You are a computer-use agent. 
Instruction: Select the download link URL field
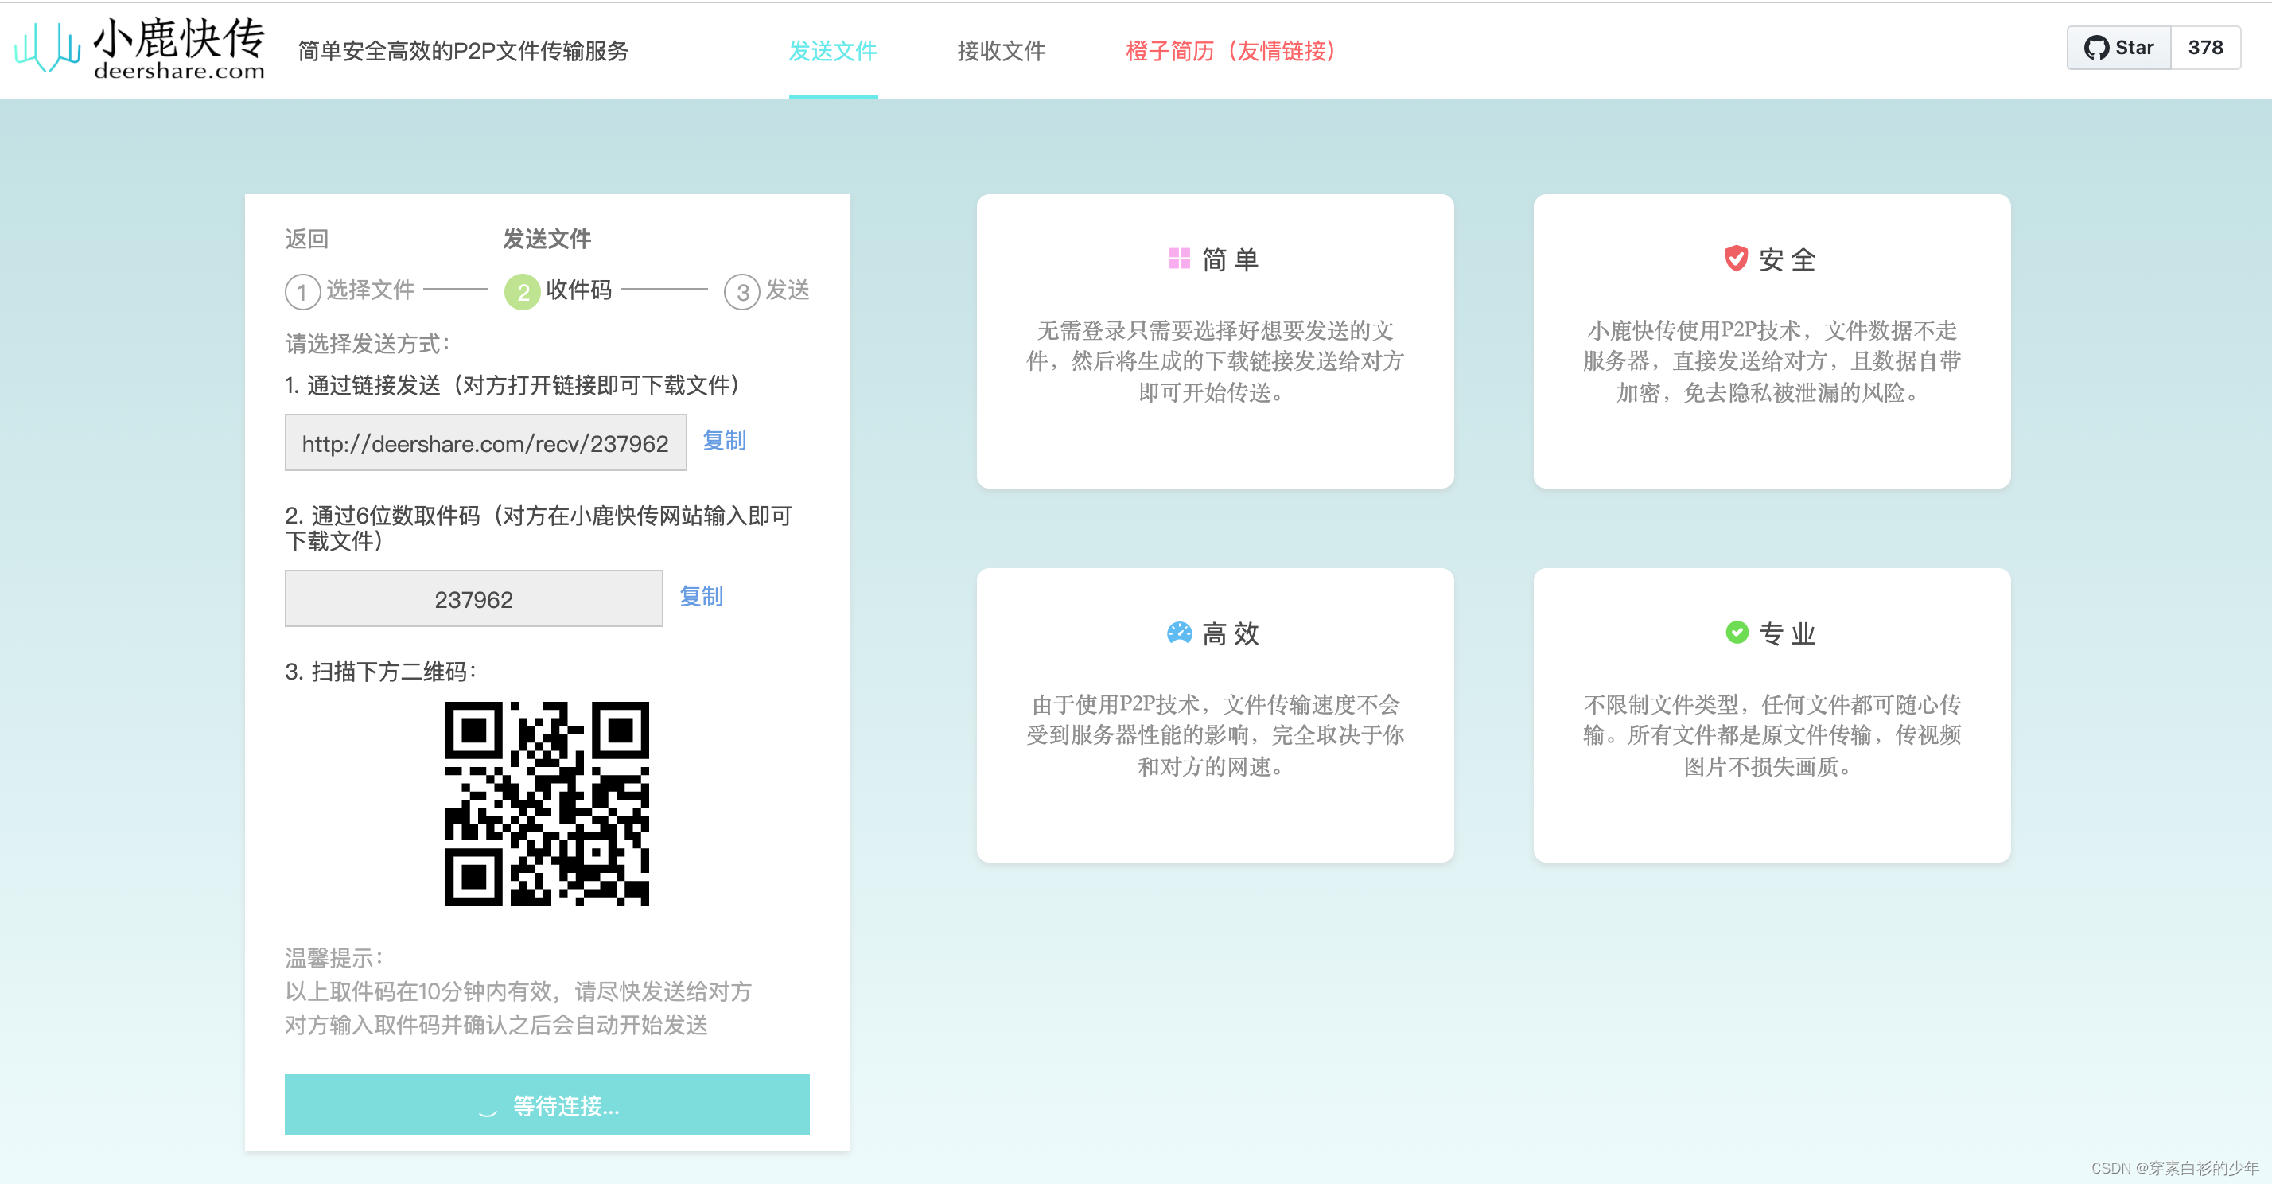click(x=485, y=443)
